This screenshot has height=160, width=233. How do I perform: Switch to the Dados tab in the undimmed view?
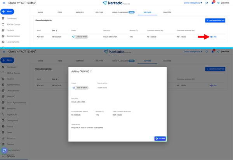click(x=40, y=12)
